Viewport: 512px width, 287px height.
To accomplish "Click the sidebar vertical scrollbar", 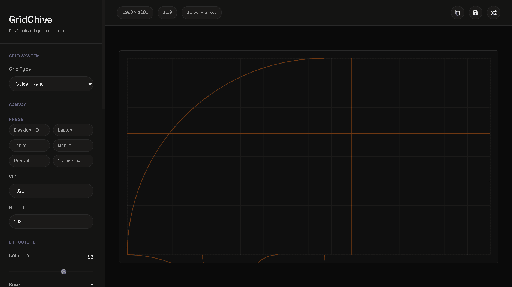I will pos(104,56).
